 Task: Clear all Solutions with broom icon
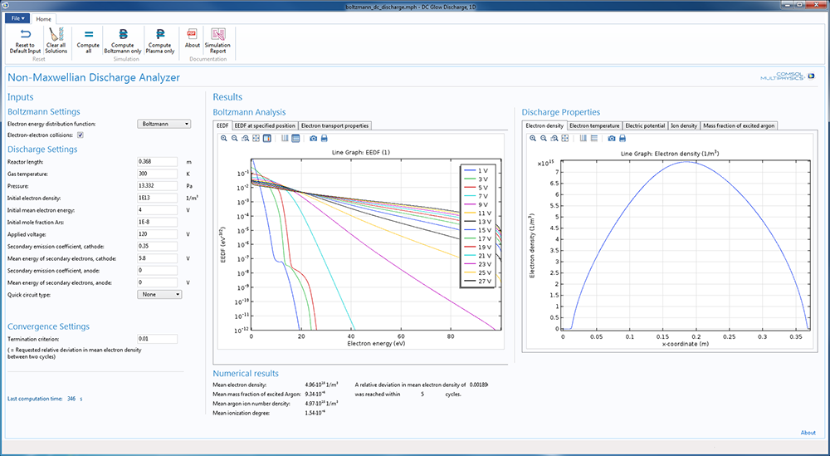56,35
